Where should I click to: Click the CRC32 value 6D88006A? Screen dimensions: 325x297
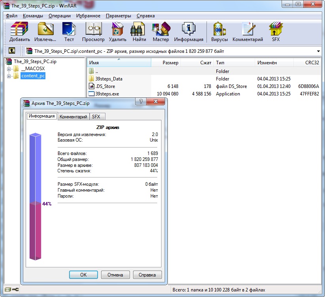(x=308, y=86)
